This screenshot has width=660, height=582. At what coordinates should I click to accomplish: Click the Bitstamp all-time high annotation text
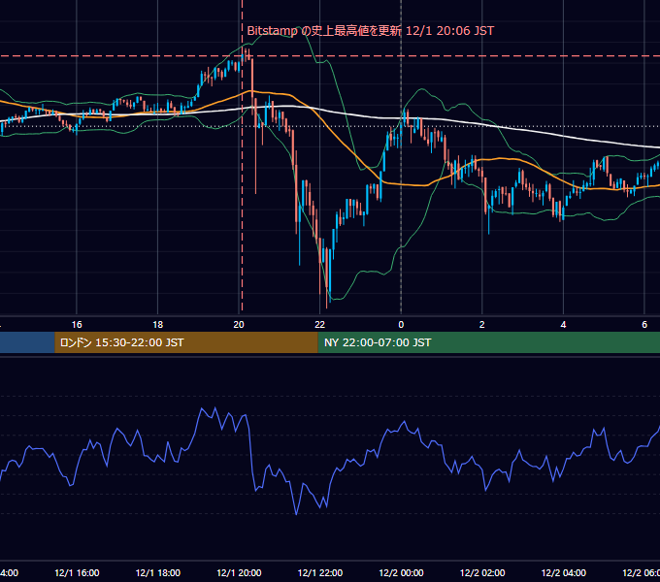(x=371, y=31)
